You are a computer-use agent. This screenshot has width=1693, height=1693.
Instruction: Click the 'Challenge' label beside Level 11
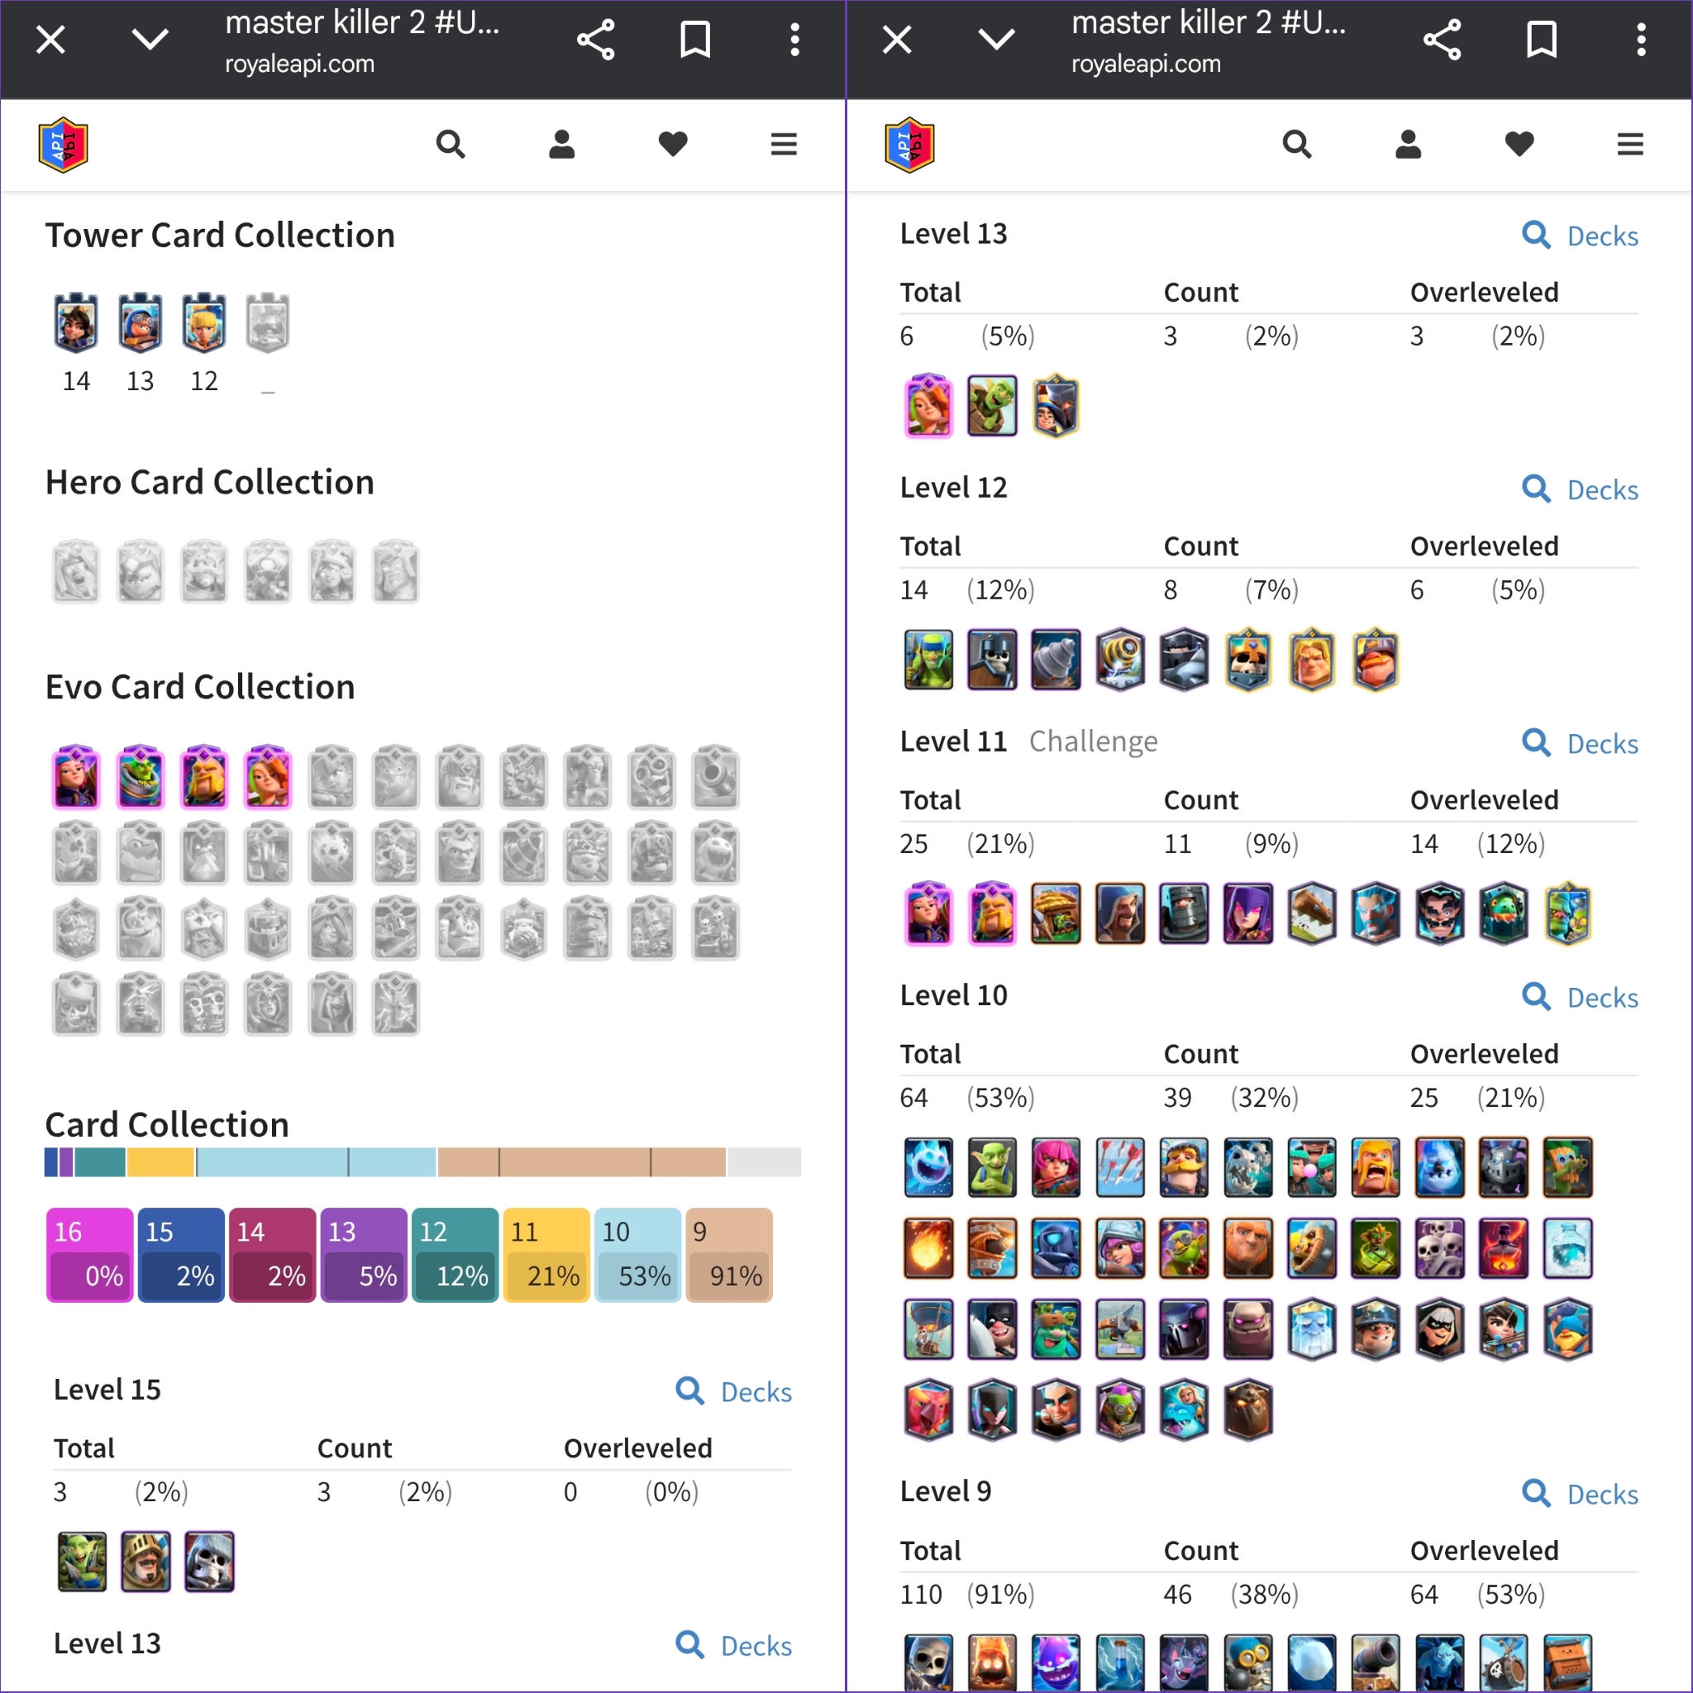click(x=1093, y=742)
